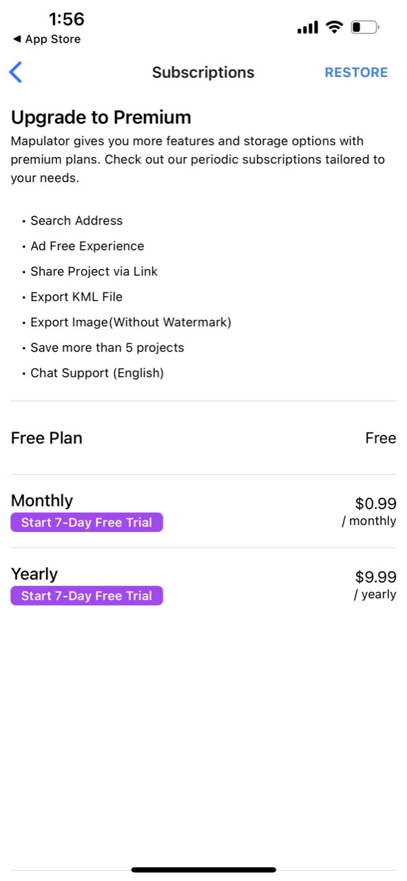Tap RESTORE to recover purchases
The height and width of the screenshot is (881, 407).
pyautogui.click(x=356, y=72)
